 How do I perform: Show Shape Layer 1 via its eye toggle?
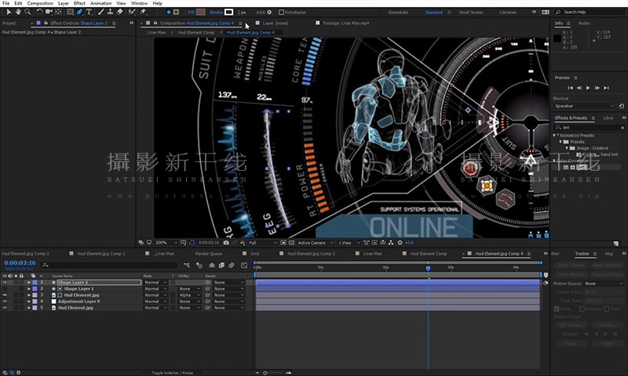pyautogui.click(x=5, y=288)
